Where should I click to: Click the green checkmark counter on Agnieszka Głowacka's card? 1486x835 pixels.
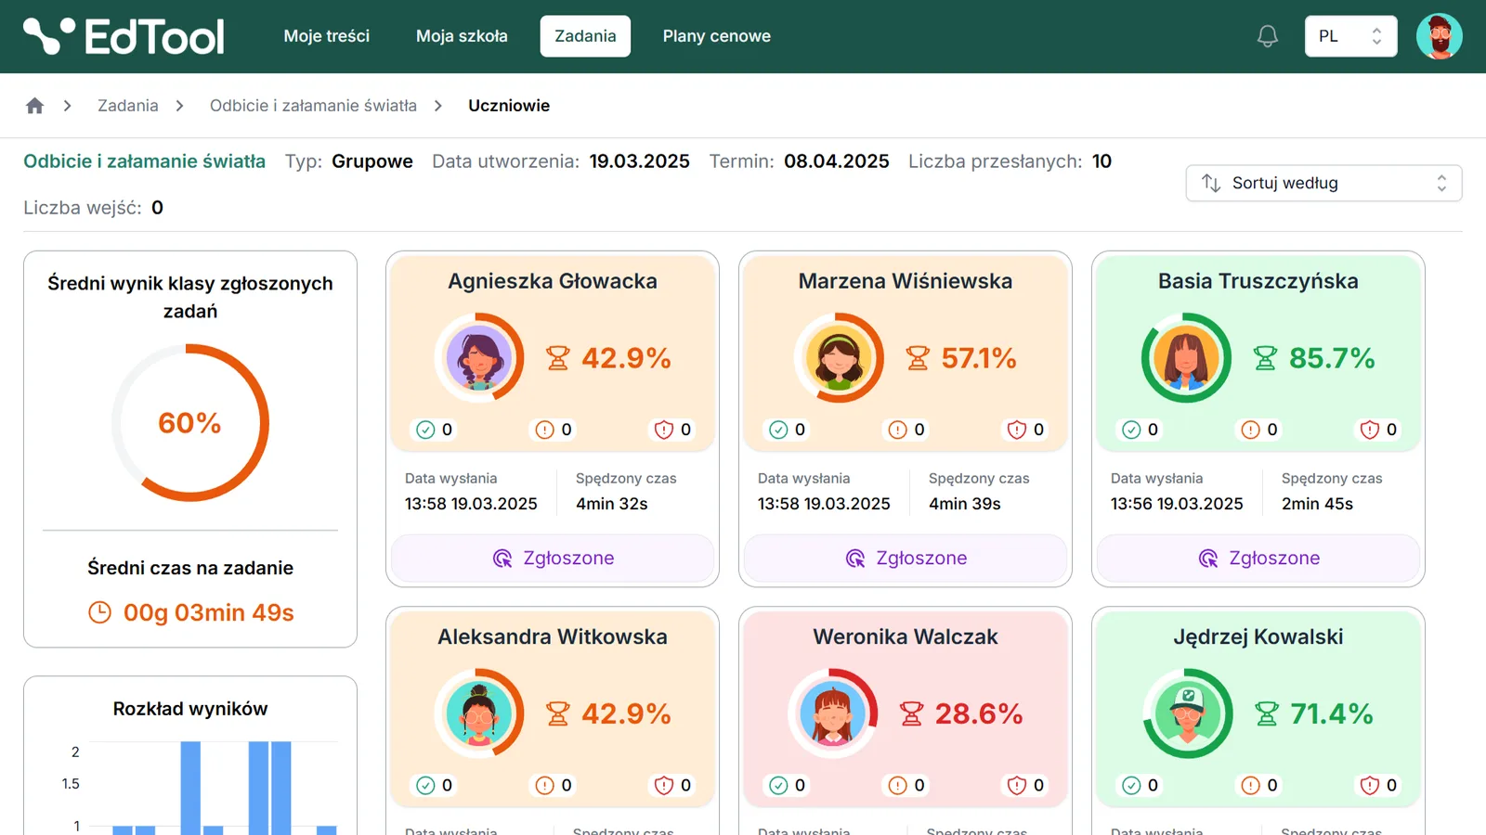tap(435, 430)
